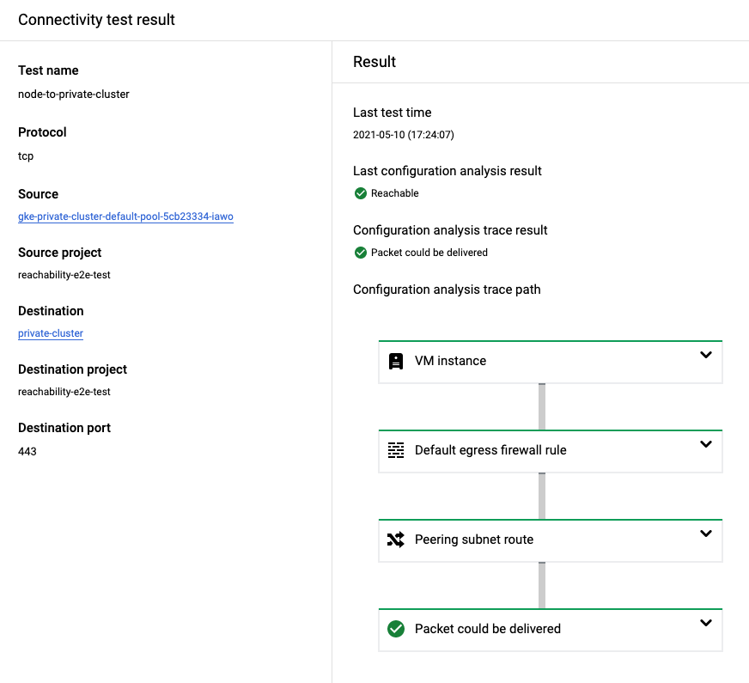
Task: Click the firewall rule icon on Default egress card
Action: point(396,450)
